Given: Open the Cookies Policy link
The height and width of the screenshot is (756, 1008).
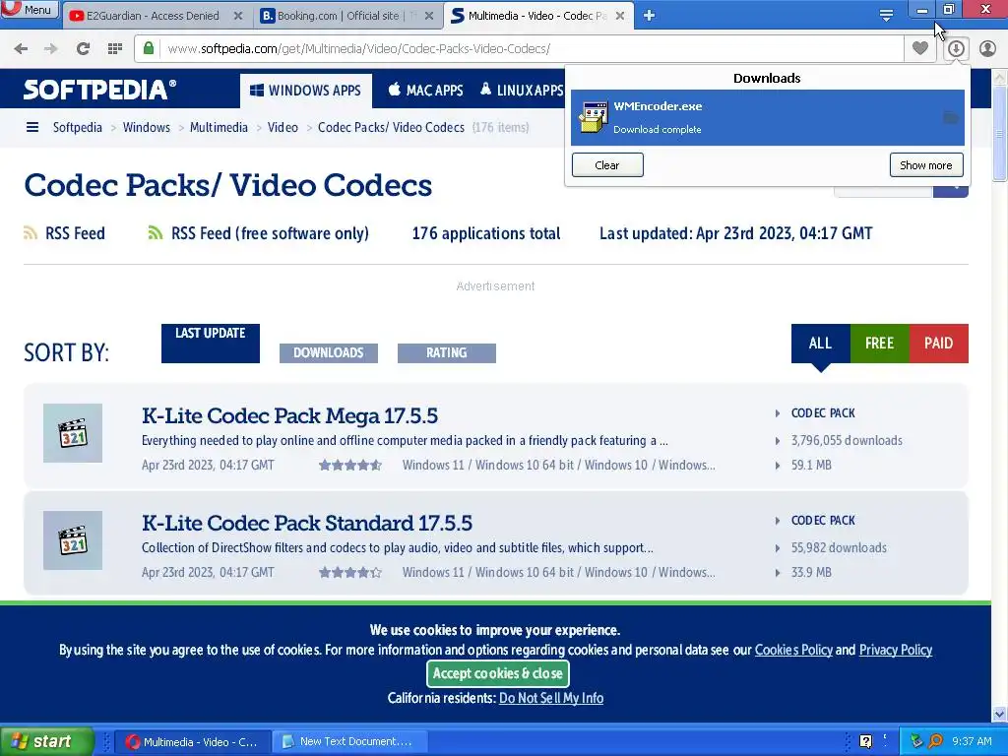Looking at the screenshot, I should [x=793, y=650].
